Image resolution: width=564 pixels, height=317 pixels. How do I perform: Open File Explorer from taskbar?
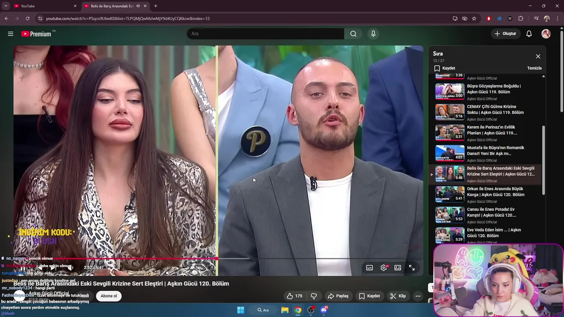285,310
